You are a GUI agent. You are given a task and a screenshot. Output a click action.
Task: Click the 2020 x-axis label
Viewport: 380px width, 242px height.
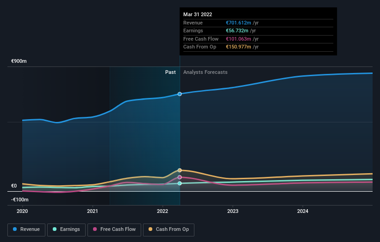[x=22, y=211]
